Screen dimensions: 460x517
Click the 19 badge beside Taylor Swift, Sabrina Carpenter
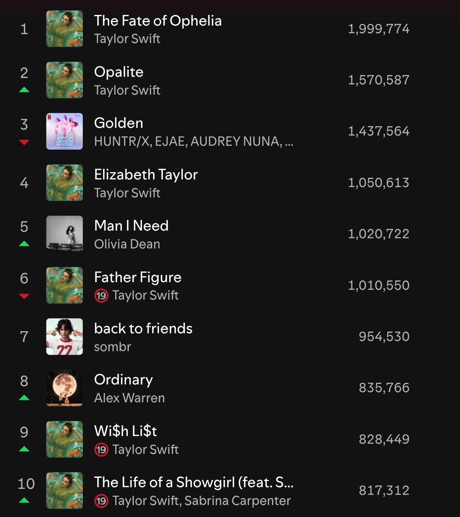[101, 501]
